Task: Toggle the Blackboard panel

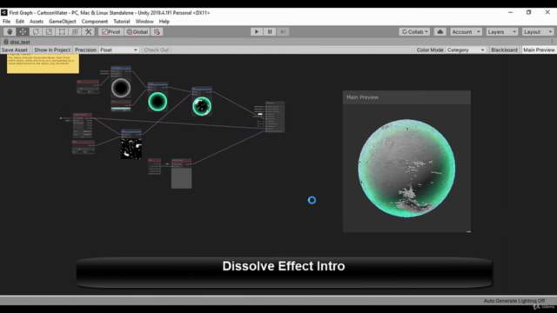Action: coord(504,50)
